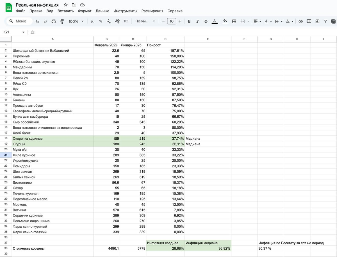Viewport: 337px width, 257px height.
Task: Click the Increase decimal places icon
Action: click(117, 21)
